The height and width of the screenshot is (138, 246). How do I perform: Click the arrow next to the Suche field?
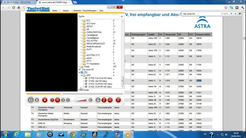(x=122, y=16)
